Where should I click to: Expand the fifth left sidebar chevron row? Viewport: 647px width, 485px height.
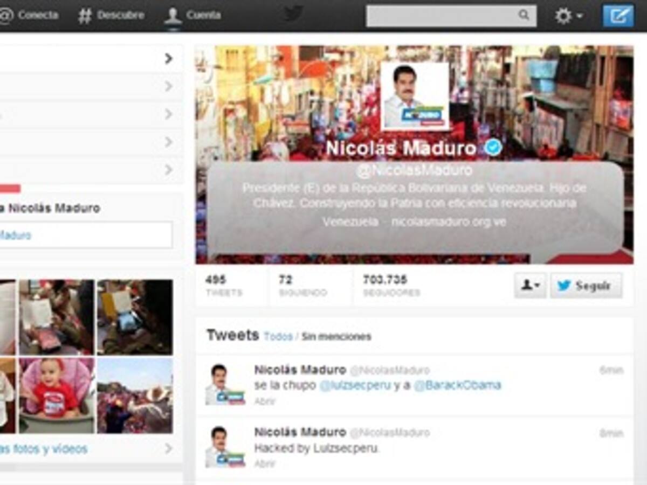coord(91,170)
